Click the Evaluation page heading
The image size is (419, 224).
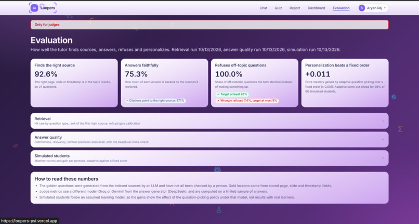tap(51, 40)
